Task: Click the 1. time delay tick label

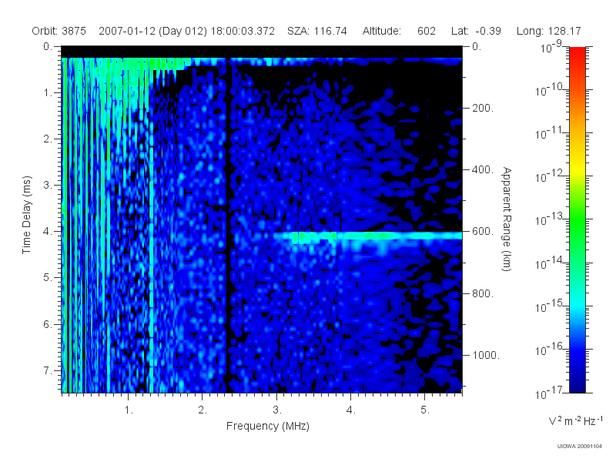Action: click(x=48, y=93)
